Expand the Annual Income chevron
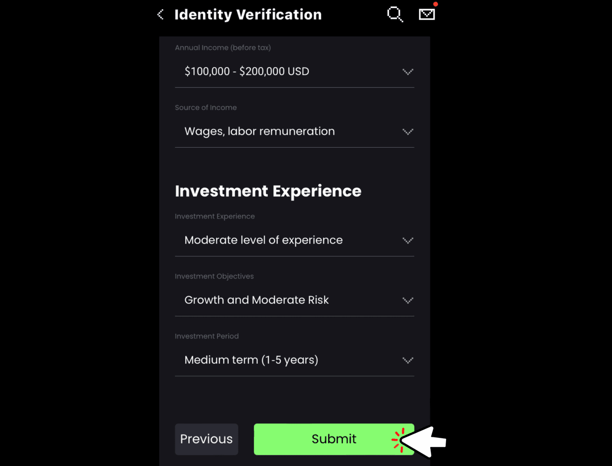This screenshot has width=612, height=466. [408, 72]
